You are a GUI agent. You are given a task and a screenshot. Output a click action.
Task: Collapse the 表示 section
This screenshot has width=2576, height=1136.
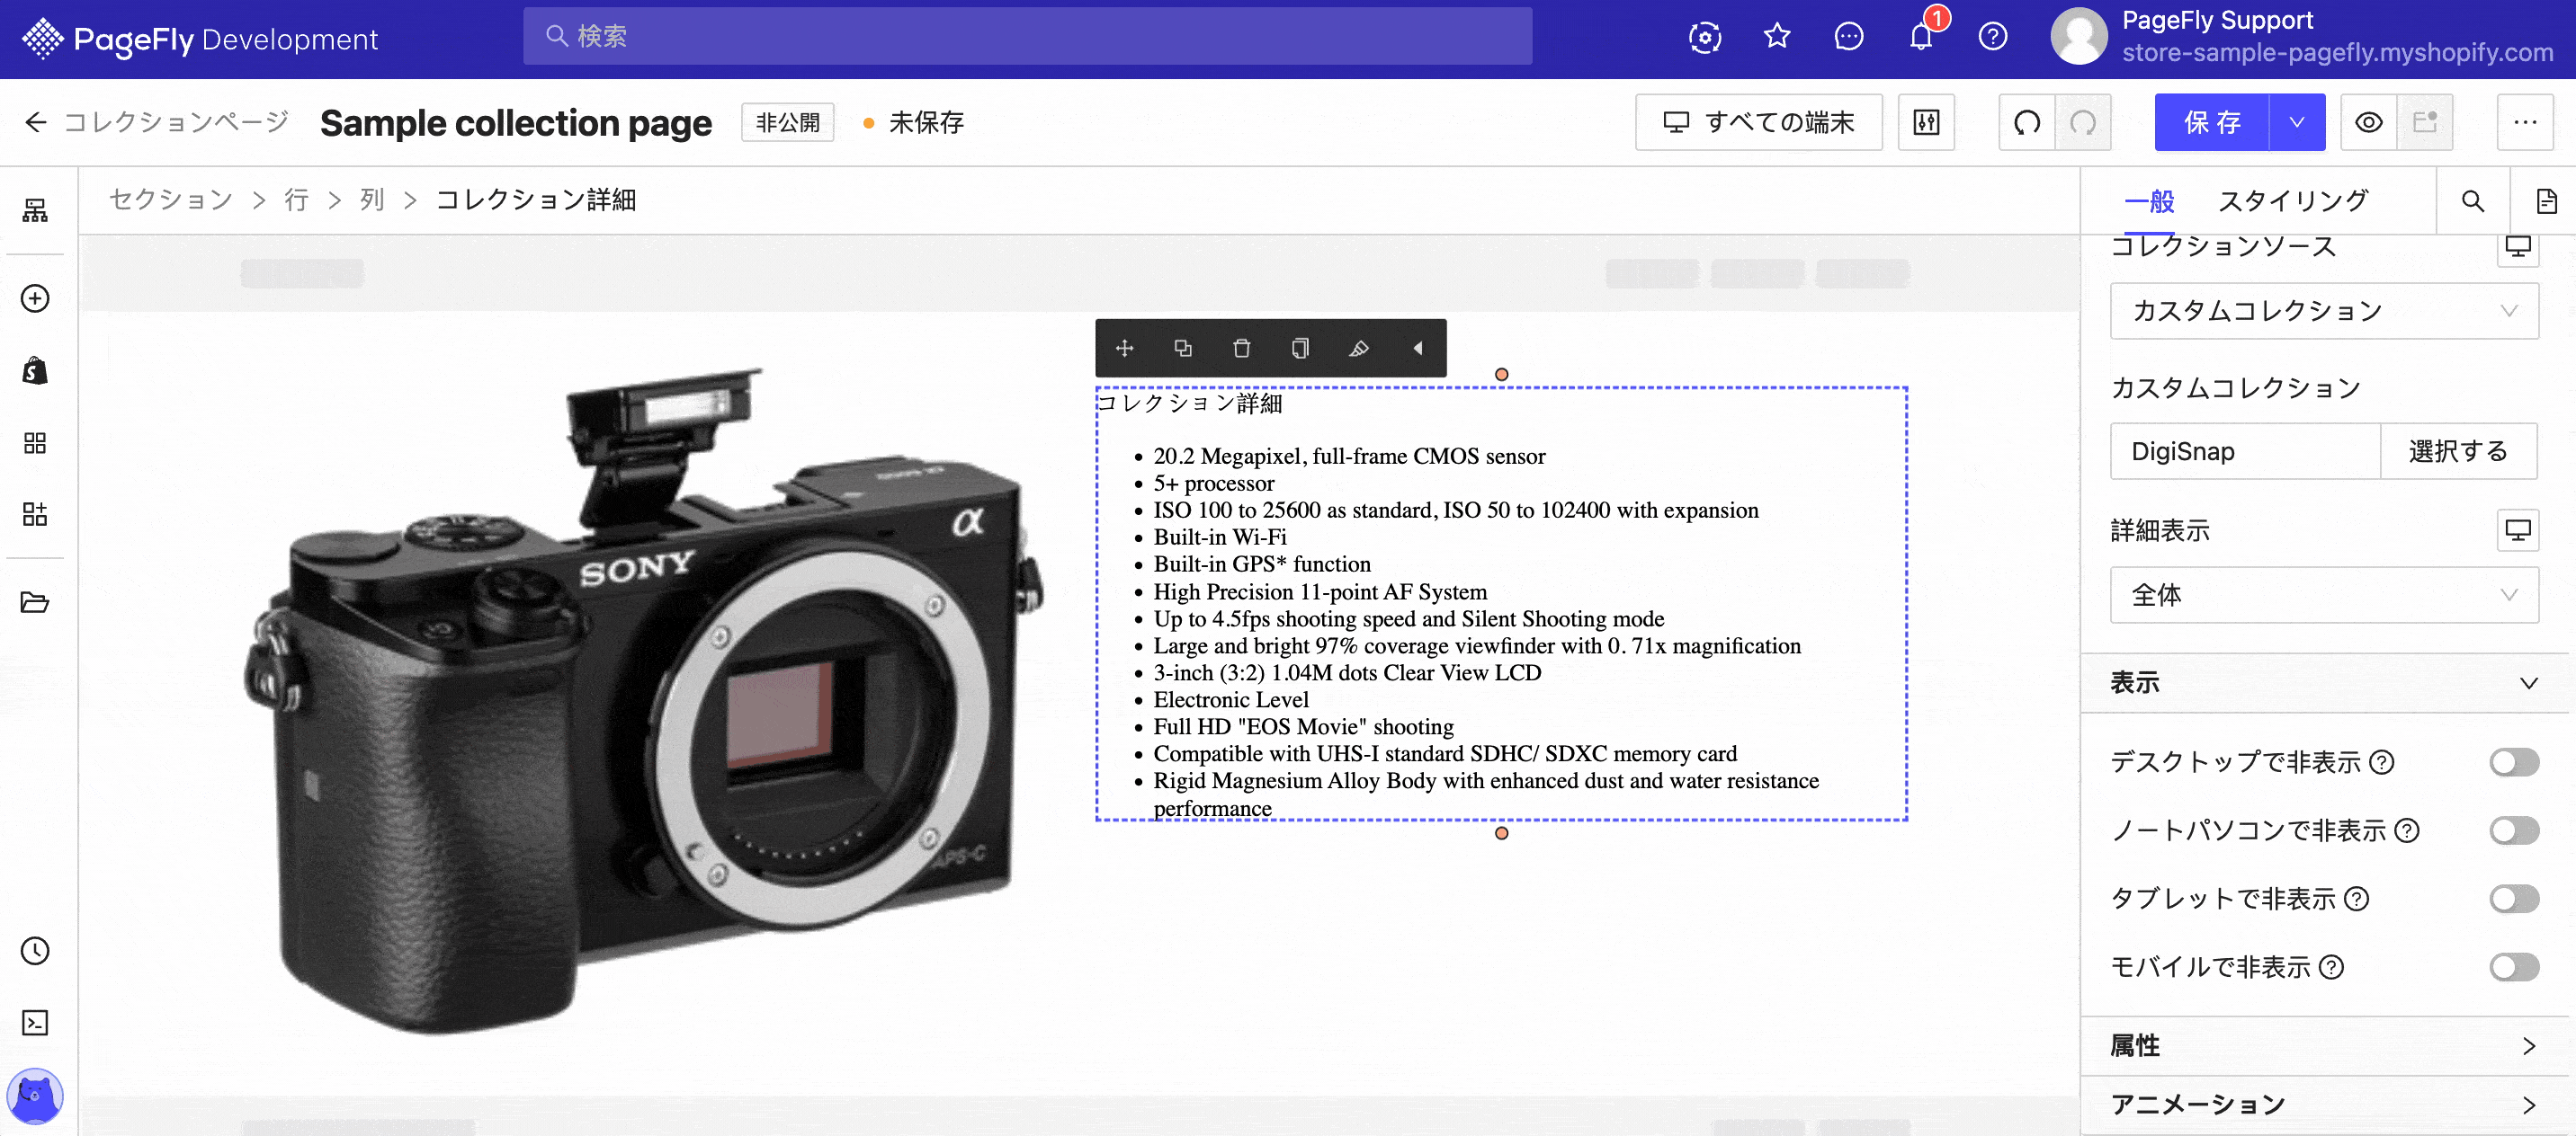coord(2324,683)
